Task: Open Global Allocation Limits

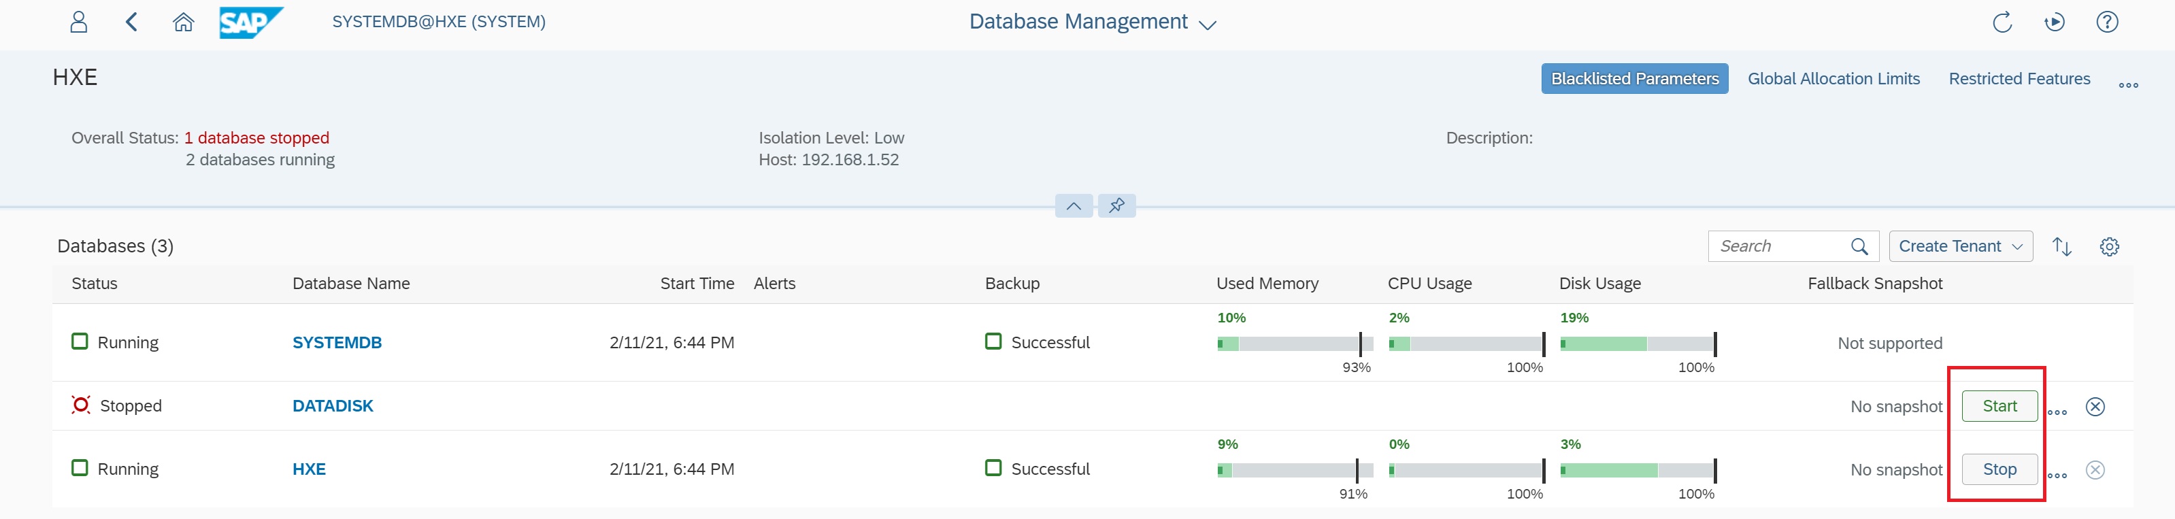Action: [1833, 78]
